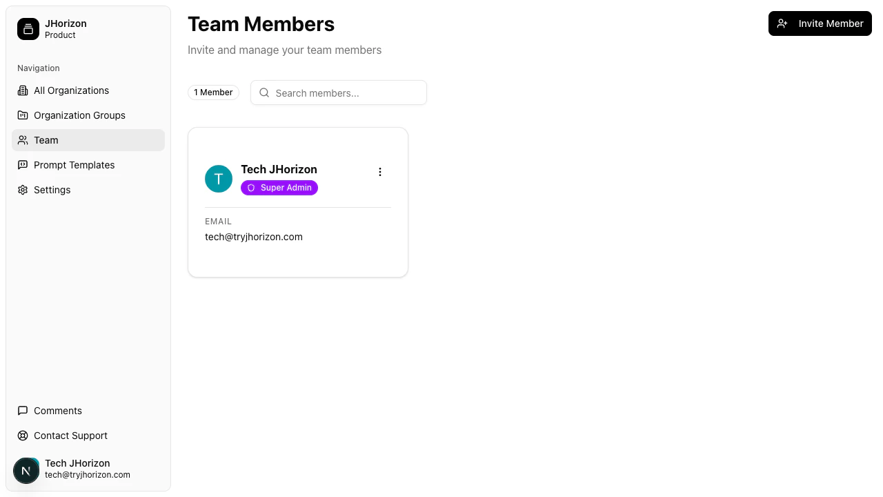Click the teal T avatar on the member card

point(219,179)
